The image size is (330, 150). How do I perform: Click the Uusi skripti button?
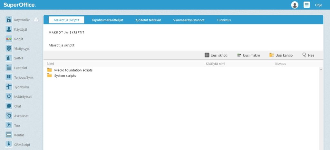216,55
